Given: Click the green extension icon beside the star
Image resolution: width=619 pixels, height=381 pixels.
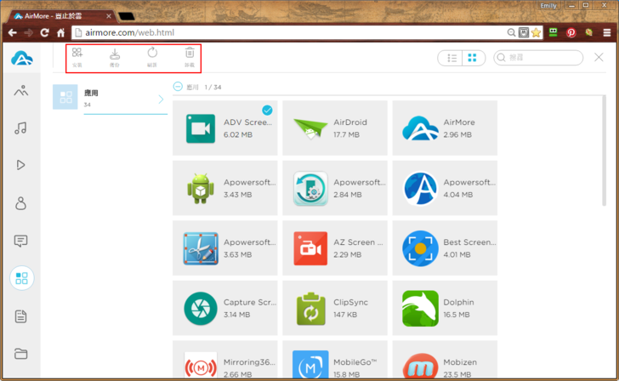Looking at the screenshot, I should 553,33.
